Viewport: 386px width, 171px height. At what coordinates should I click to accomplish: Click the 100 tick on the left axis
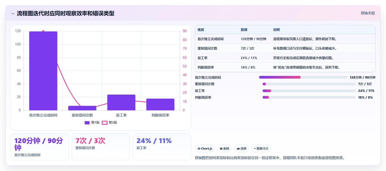click(x=18, y=44)
